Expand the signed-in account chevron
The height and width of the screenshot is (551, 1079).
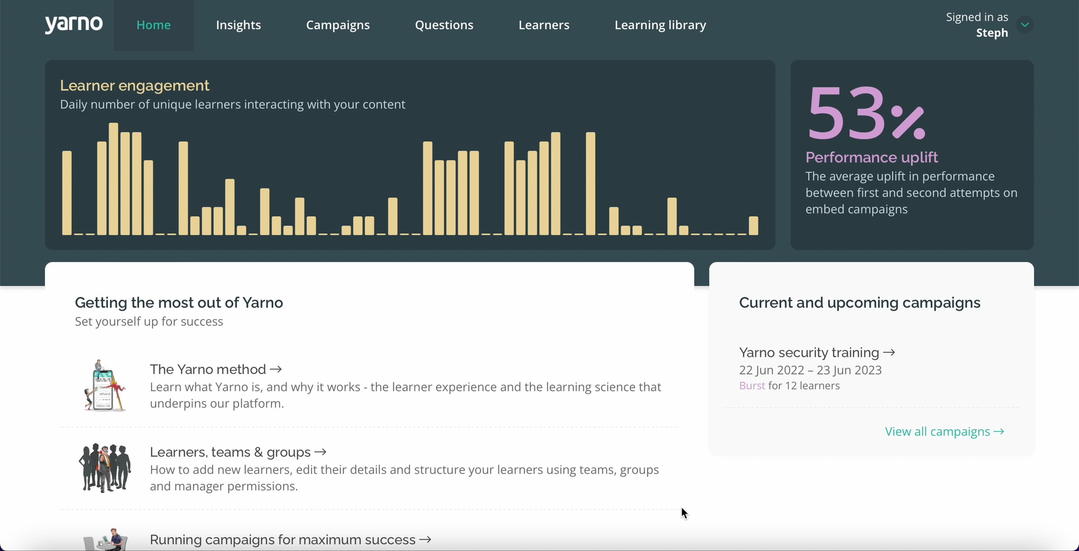[x=1025, y=25]
